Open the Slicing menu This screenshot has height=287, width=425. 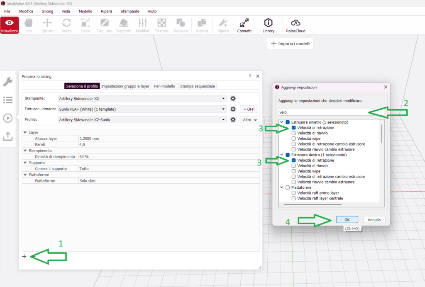click(x=48, y=11)
